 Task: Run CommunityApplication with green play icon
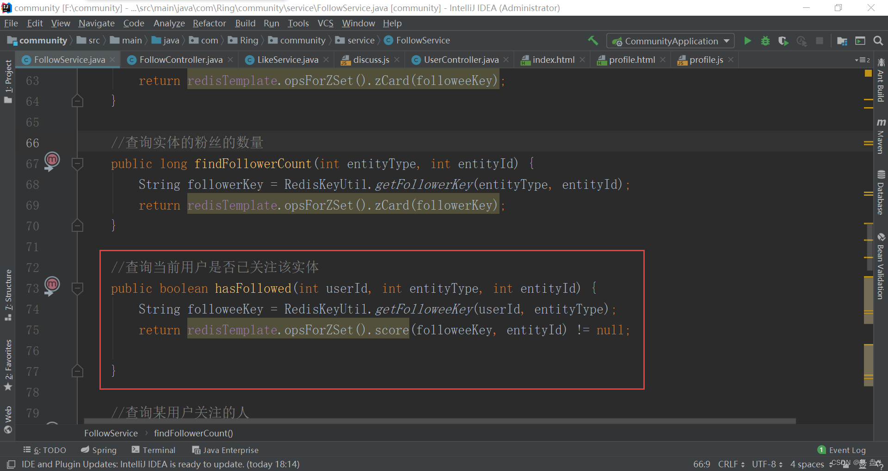click(x=747, y=41)
